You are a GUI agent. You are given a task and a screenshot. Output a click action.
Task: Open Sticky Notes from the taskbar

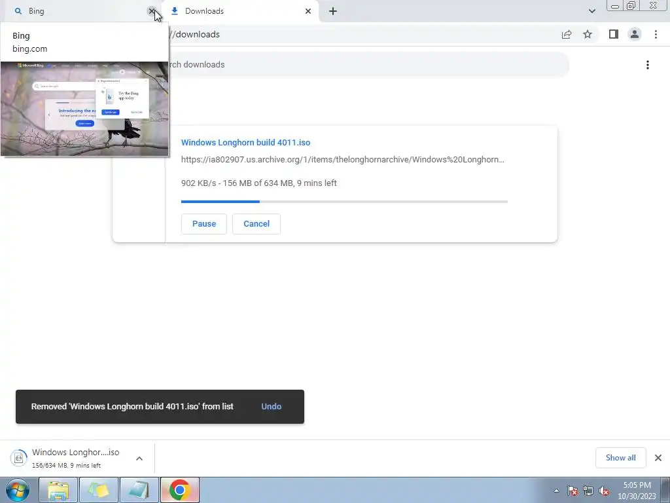(x=99, y=490)
